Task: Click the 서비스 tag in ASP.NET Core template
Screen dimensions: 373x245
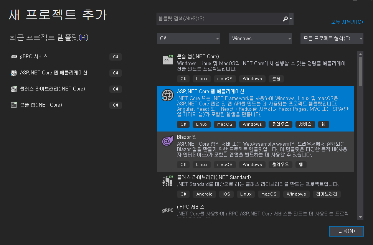Action: [305, 124]
